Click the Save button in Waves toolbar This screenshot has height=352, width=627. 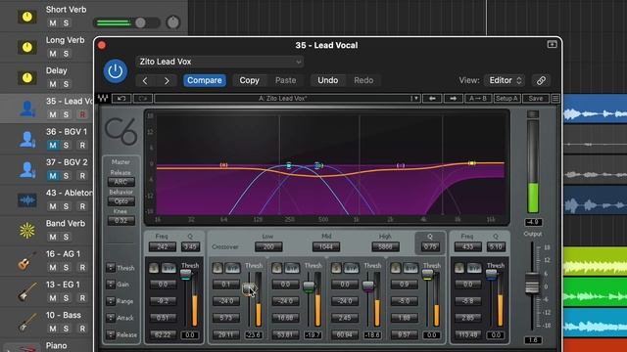[536, 98]
